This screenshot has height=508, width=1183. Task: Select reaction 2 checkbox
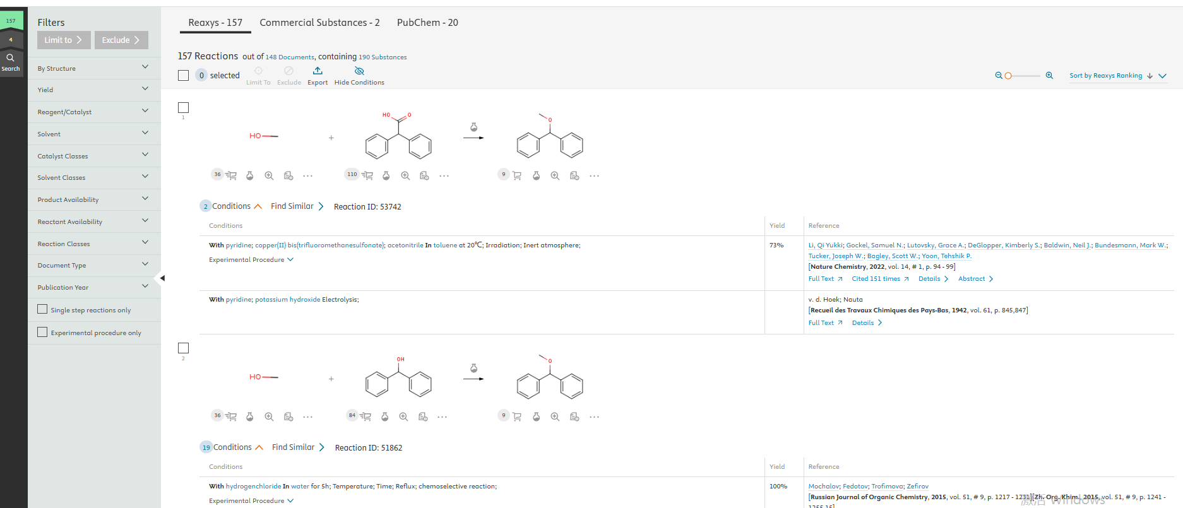(184, 348)
